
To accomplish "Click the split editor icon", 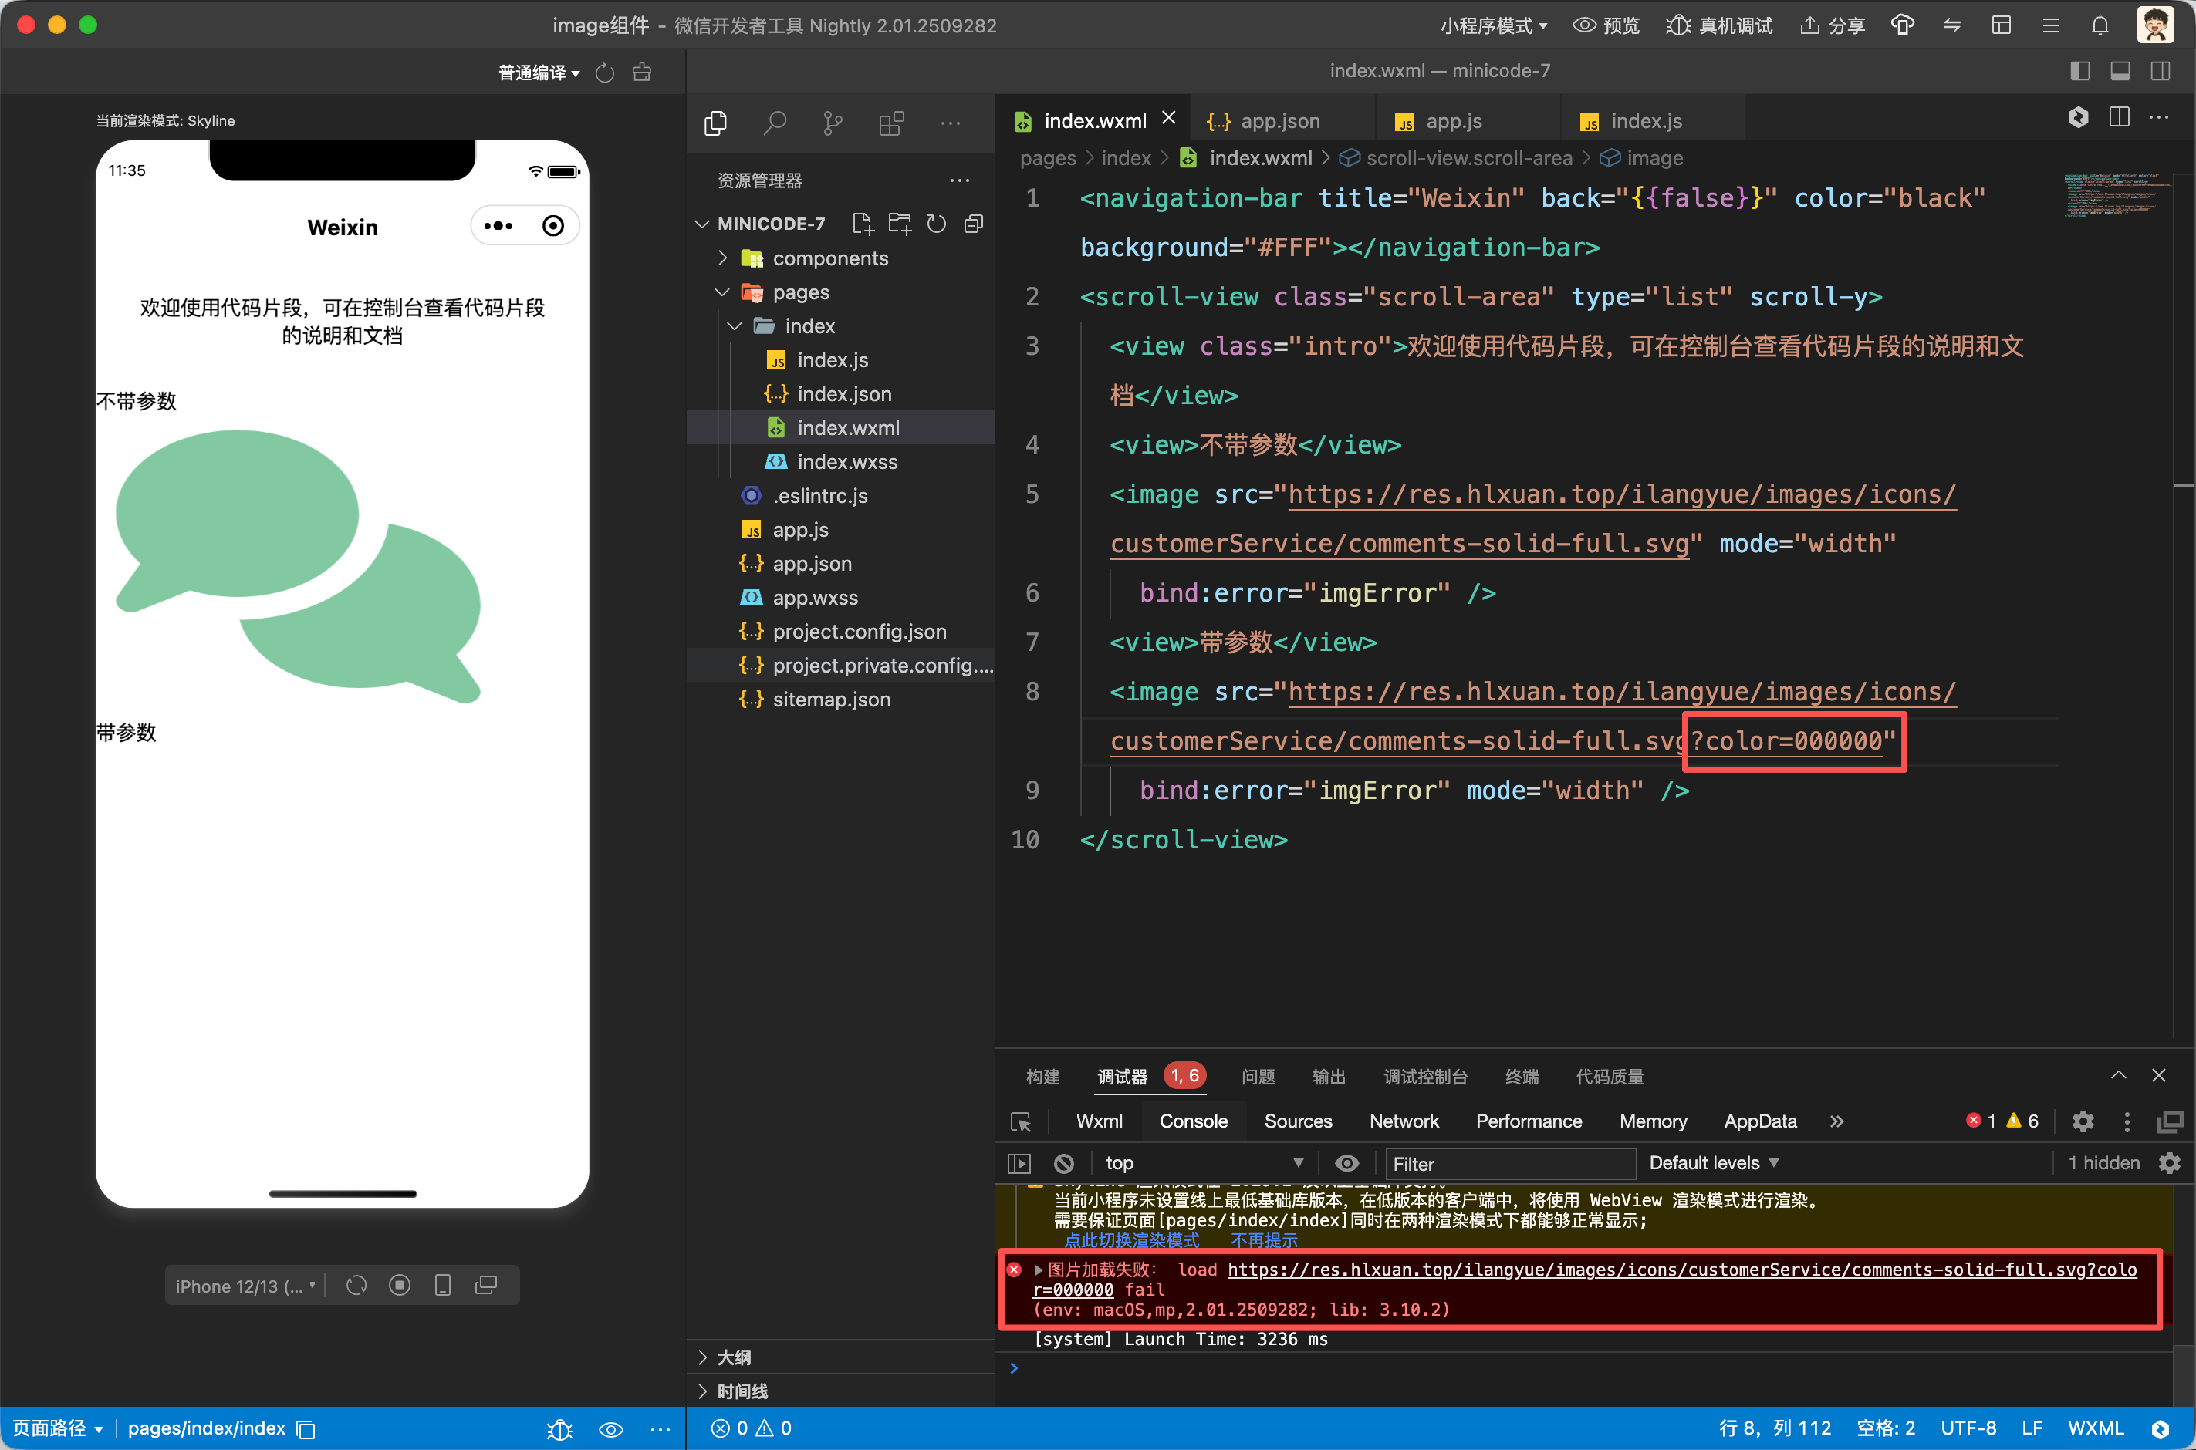I will point(2119,118).
